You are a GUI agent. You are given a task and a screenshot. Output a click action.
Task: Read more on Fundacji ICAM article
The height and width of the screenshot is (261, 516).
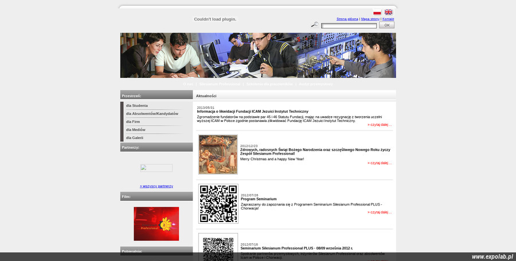[x=380, y=125]
